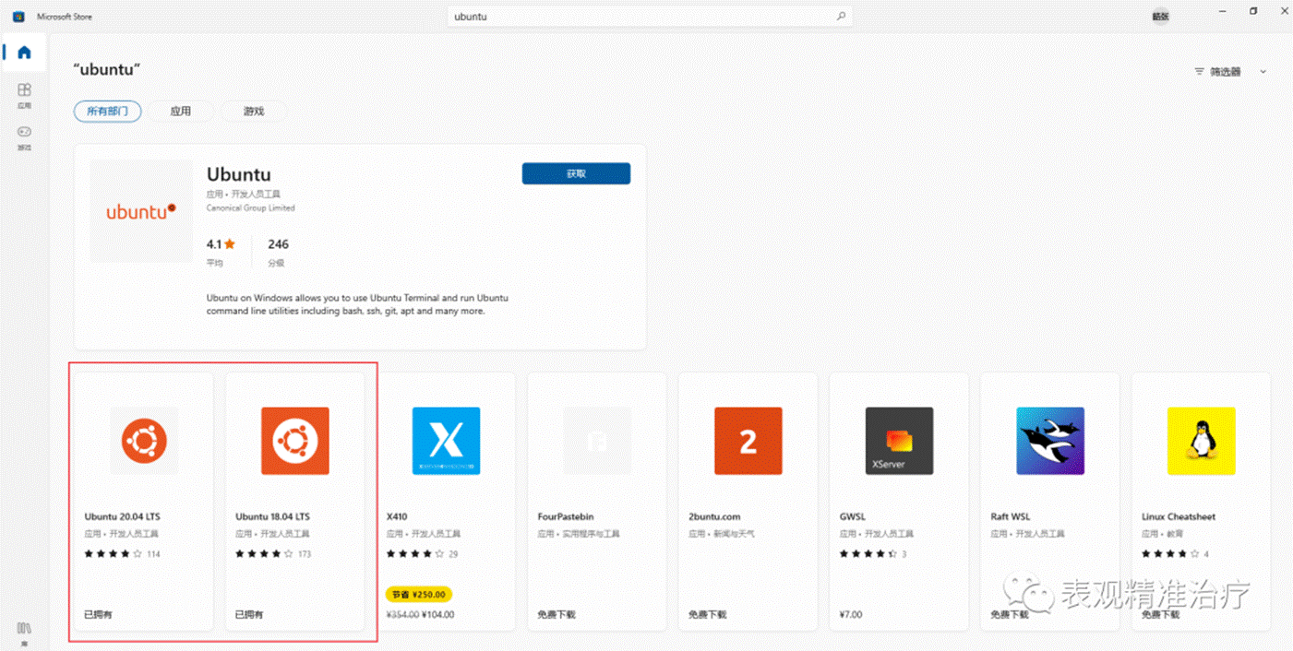This screenshot has width=1293, height=651.
Task: Select the 所有部门 filter tab
Action: pyautogui.click(x=107, y=112)
